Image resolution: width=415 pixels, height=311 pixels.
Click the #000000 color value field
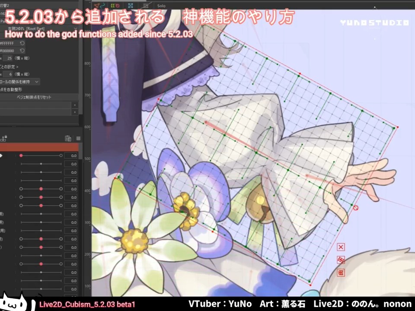(9, 51)
